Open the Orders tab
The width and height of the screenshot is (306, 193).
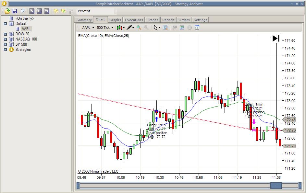[x=184, y=20]
